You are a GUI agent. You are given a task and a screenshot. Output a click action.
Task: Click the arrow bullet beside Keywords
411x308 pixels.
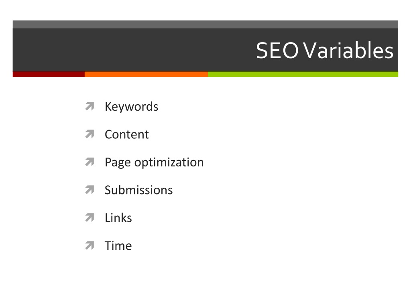coord(90,106)
